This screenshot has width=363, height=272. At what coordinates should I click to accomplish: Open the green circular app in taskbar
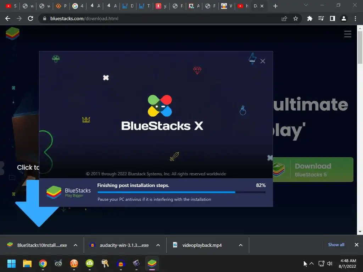coord(90,263)
